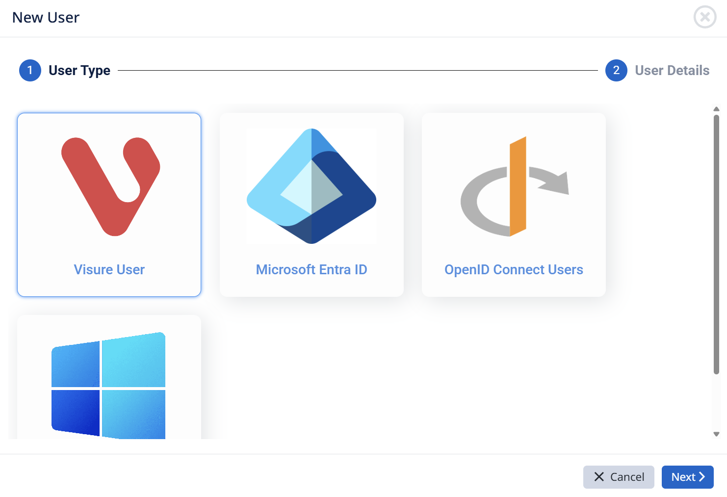Cancel the new user creation
Image resolution: width=727 pixels, height=497 pixels.
point(619,477)
